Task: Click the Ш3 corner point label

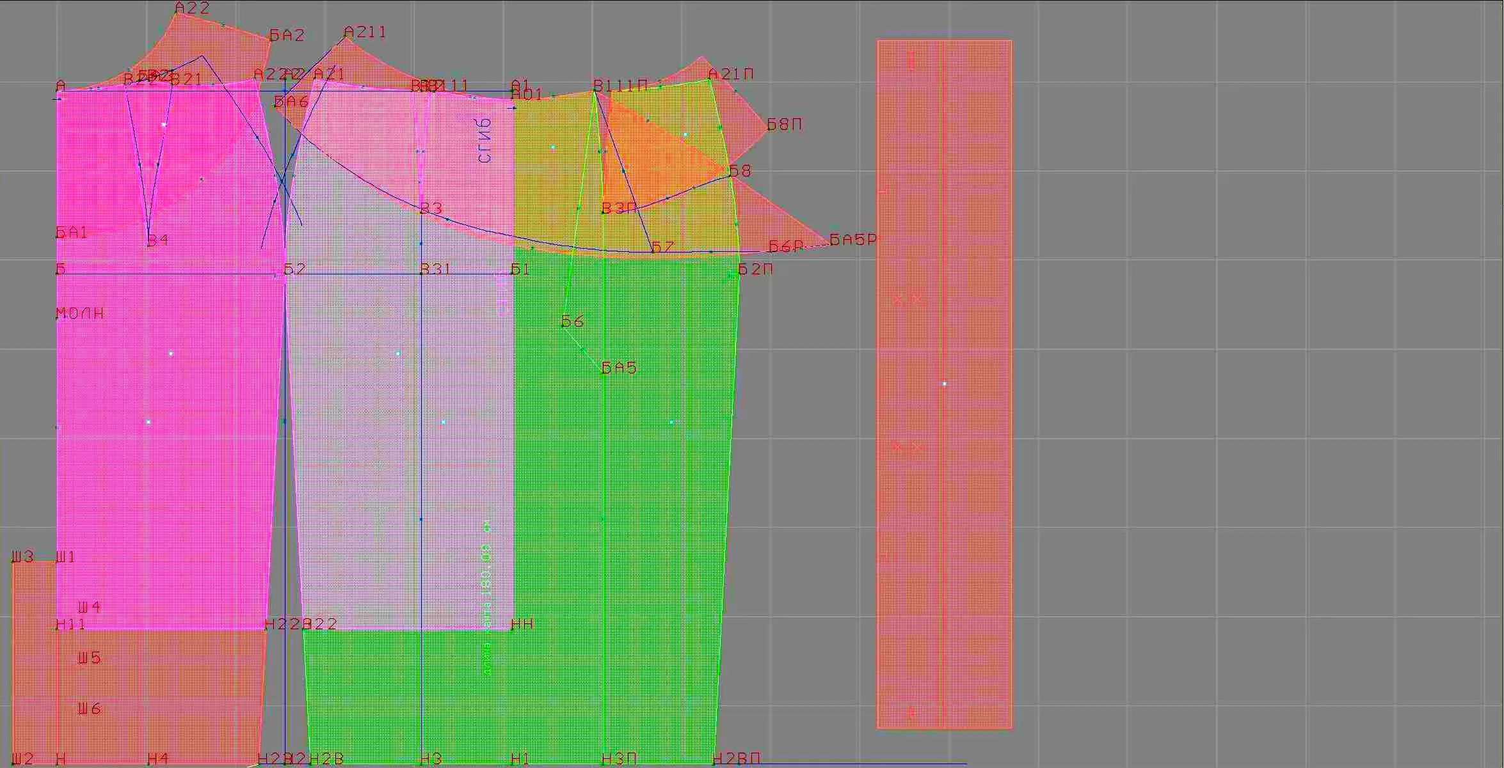Action: coord(22,556)
